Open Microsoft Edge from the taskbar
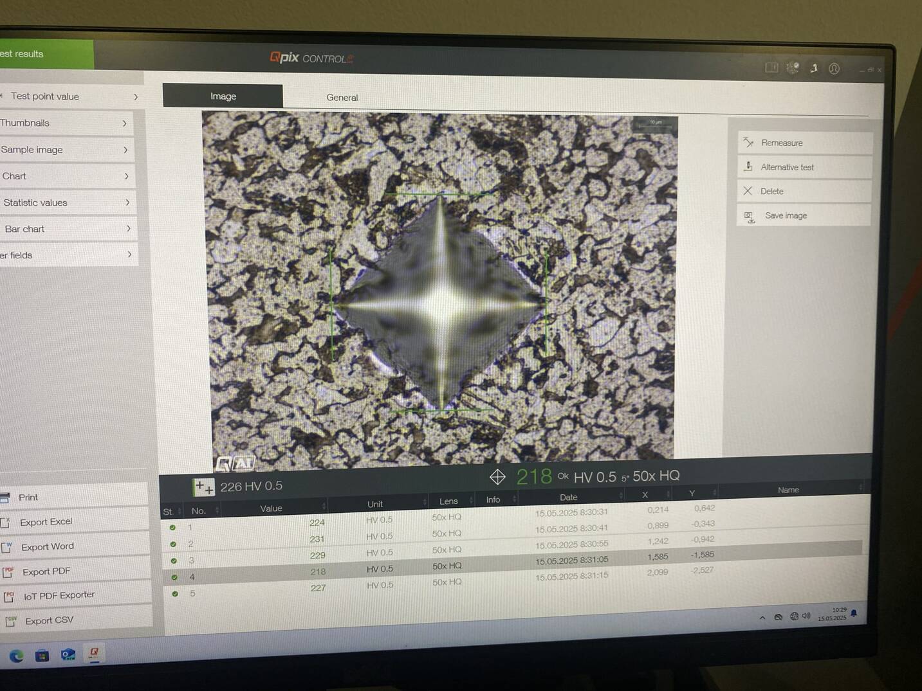Screen dimensions: 922x691 [x=17, y=656]
